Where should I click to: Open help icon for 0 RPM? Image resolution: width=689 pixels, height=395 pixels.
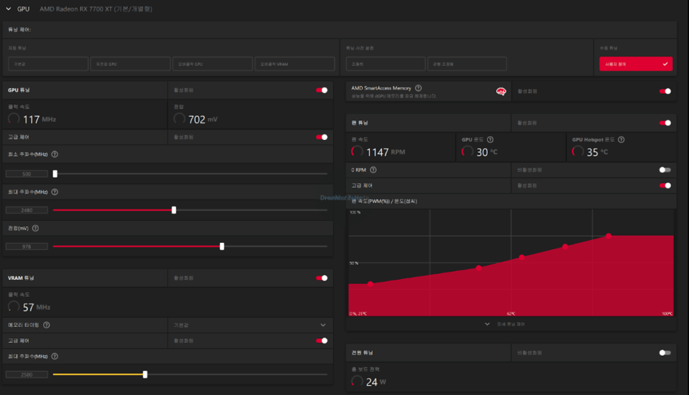click(x=373, y=170)
